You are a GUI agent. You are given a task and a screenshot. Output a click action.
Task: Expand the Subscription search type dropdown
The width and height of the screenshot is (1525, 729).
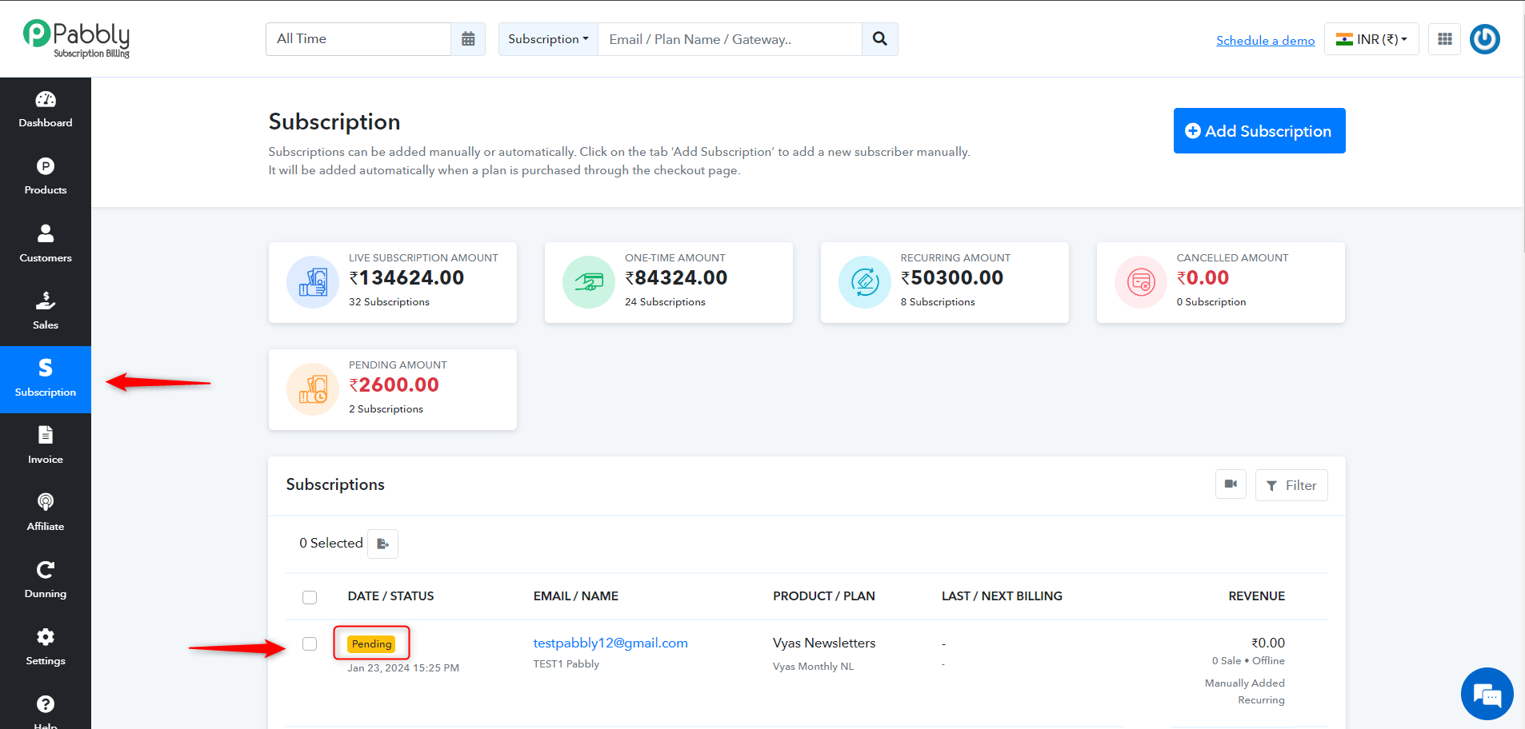(548, 39)
